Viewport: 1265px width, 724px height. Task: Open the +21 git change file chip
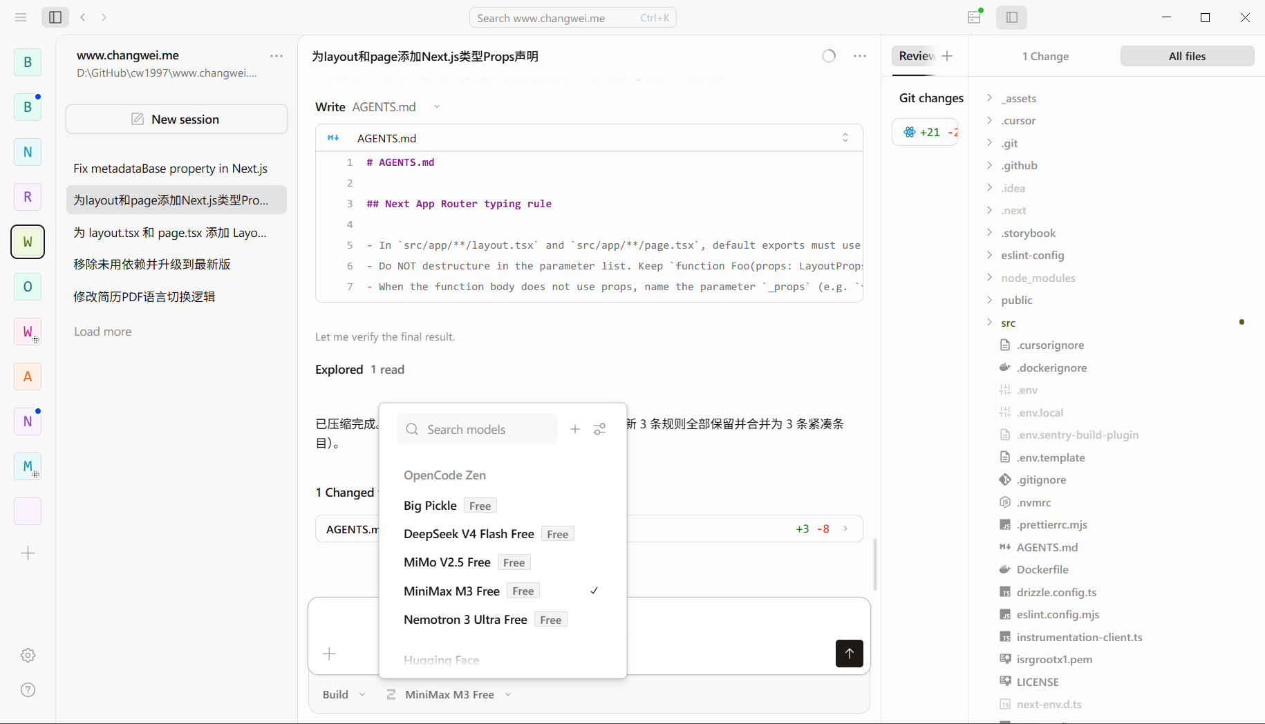[x=926, y=132]
